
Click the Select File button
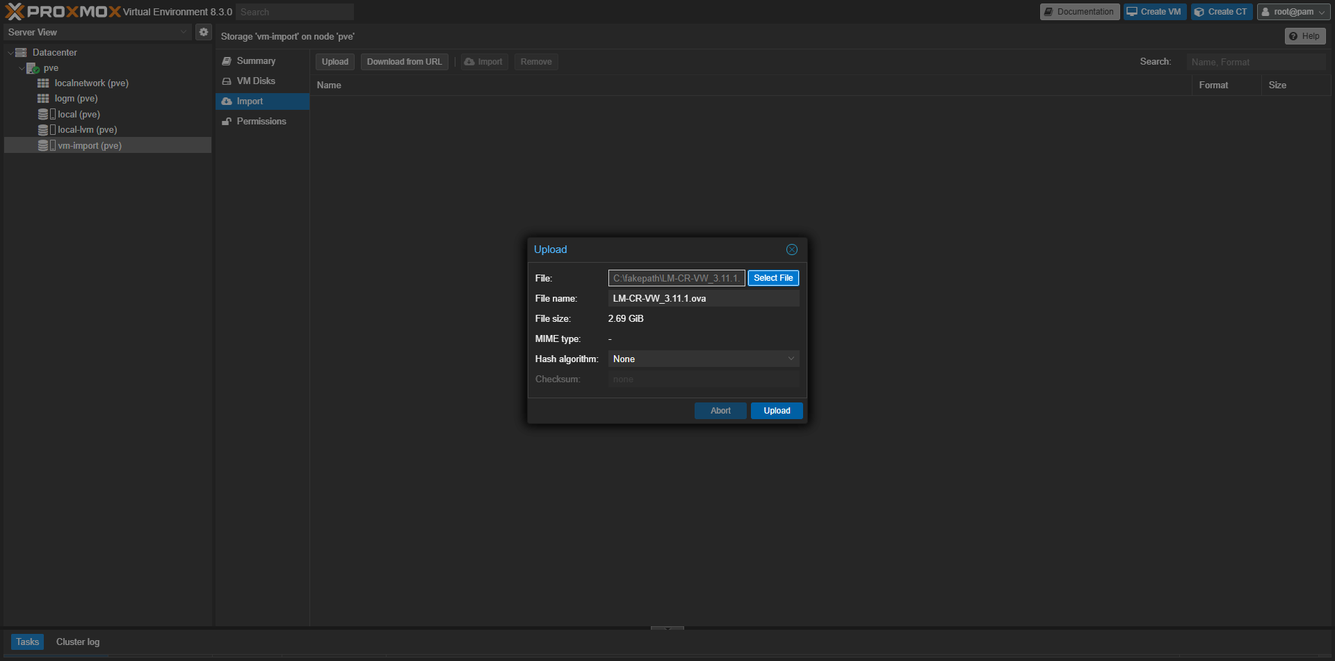[772, 278]
